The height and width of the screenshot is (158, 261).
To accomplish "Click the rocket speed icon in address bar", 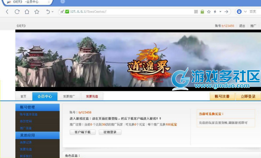I will point(62,12).
